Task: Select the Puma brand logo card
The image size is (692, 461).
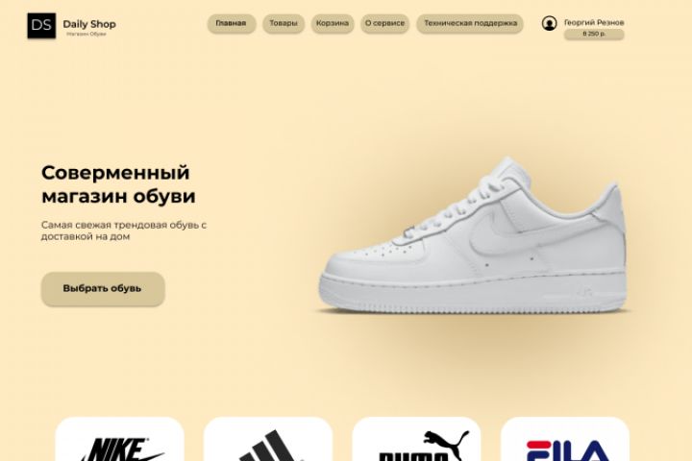Action: 416,439
